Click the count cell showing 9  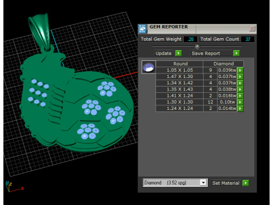tap(210, 70)
